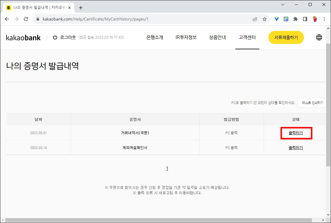The height and width of the screenshot is (223, 331).
Task: Click the back navigation arrow
Action: (7, 19)
